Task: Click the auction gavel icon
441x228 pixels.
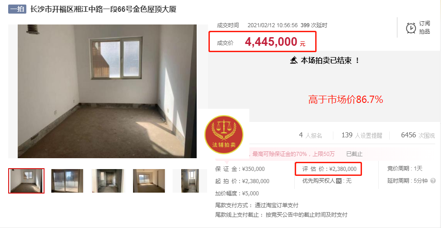Action: point(294,60)
